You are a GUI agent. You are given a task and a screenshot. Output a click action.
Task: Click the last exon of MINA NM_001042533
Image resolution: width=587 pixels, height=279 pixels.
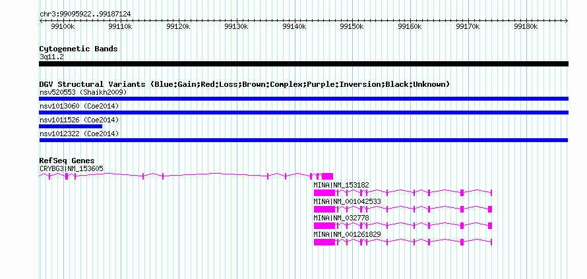coord(490,209)
